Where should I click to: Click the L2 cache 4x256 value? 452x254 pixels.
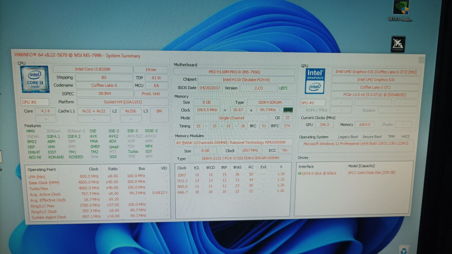pyautogui.click(x=131, y=111)
